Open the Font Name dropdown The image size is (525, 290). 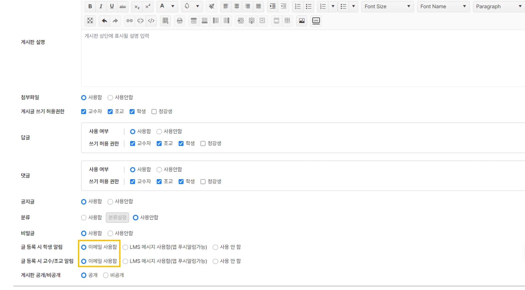coord(443,6)
